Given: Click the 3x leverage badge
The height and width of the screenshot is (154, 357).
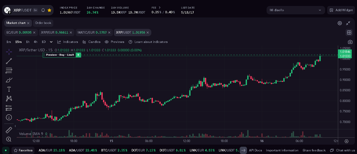Looking at the screenshot, I should [x=35, y=10].
